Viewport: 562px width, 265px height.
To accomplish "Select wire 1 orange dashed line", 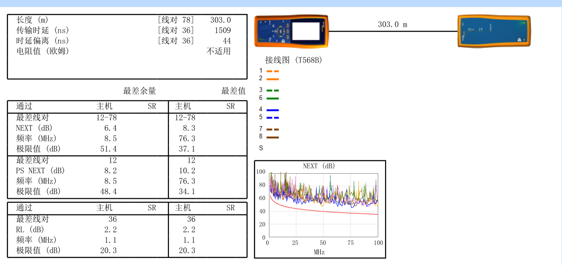I will pyautogui.click(x=273, y=71).
